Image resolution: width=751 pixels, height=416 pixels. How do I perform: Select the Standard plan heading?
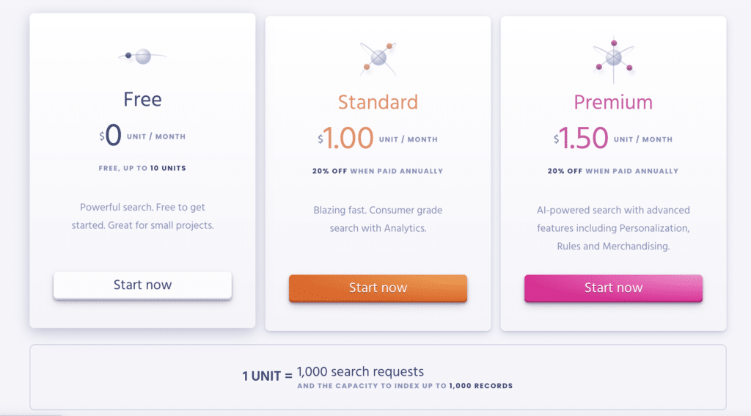pyautogui.click(x=378, y=103)
